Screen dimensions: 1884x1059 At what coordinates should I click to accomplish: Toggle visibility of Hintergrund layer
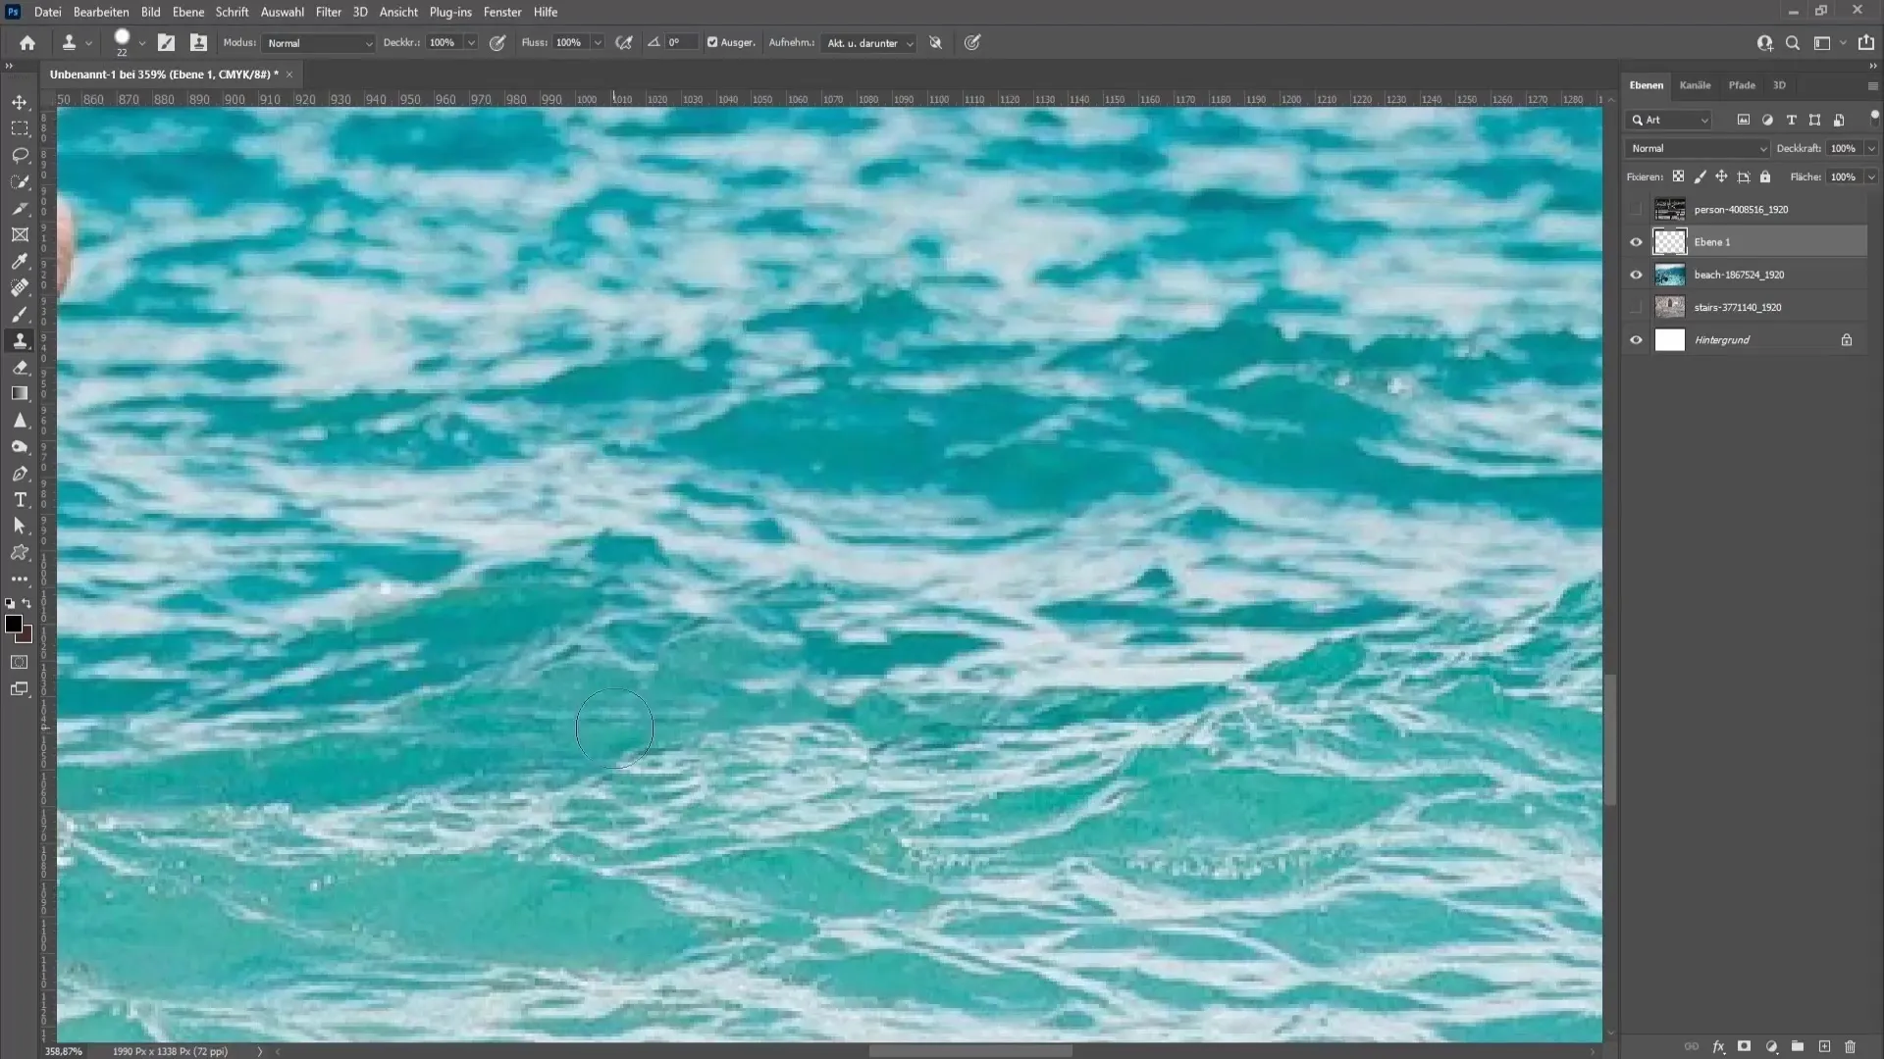tap(1637, 338)
